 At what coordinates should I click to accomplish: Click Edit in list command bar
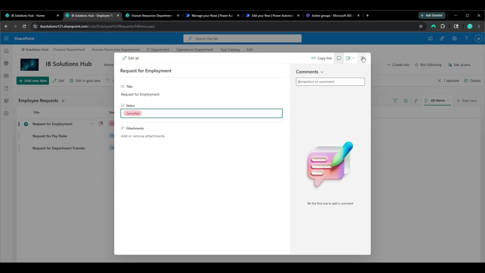click(59, 80)
